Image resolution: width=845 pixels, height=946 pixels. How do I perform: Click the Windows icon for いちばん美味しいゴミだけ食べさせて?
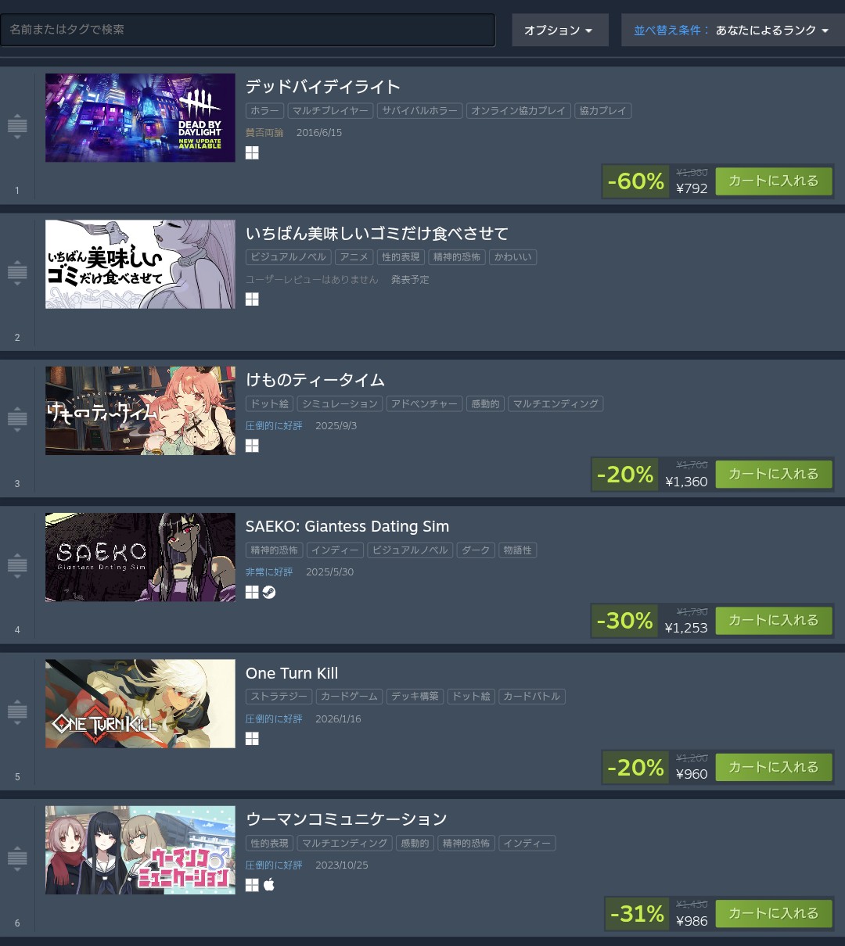(252, 299)
